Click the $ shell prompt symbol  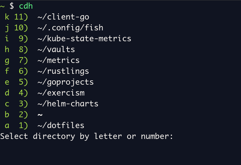tap(12, 6)
